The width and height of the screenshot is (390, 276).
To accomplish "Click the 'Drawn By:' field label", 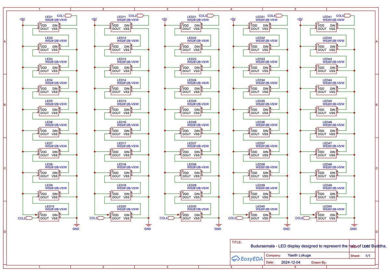I will click(319, 262).
